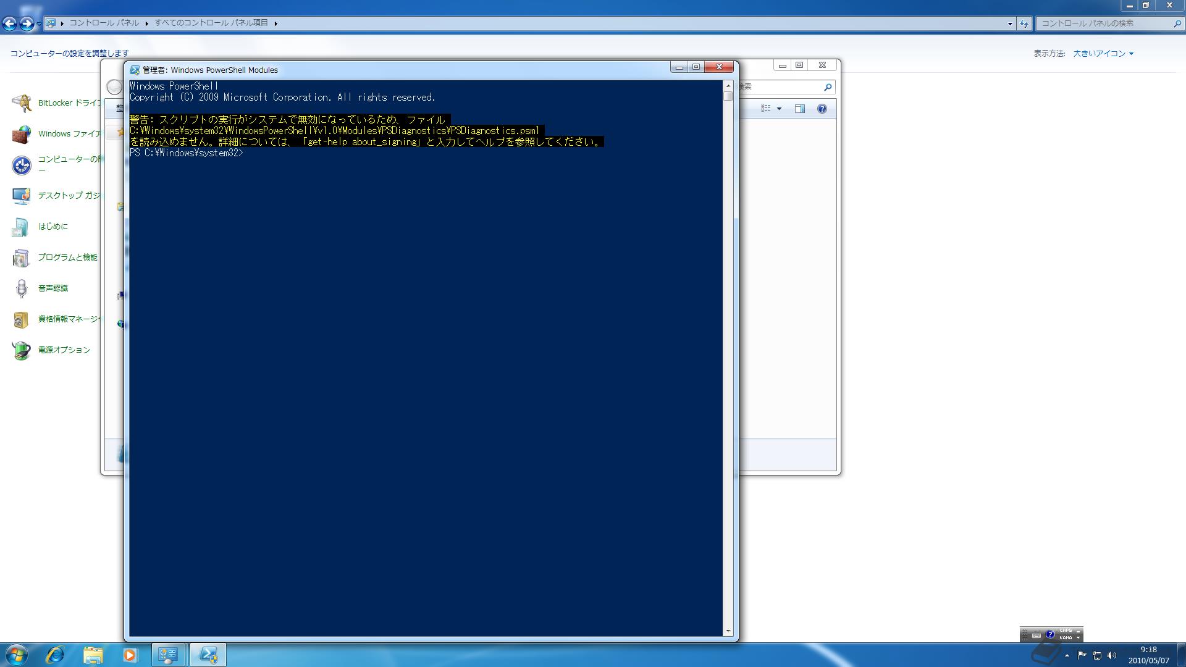Screen dimensions: 1186x667
Task: Open the Start menu orb
Action: click(x=17, y=655)
